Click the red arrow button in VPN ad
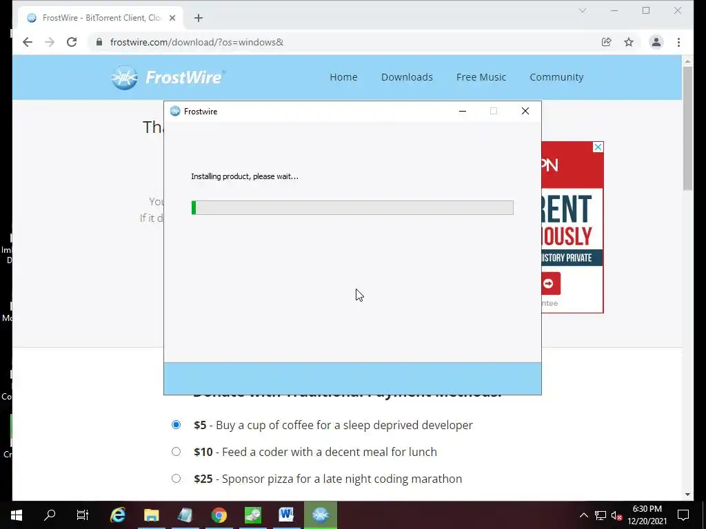This screenshot has height=529, width=706. click(x=550, y=283)
